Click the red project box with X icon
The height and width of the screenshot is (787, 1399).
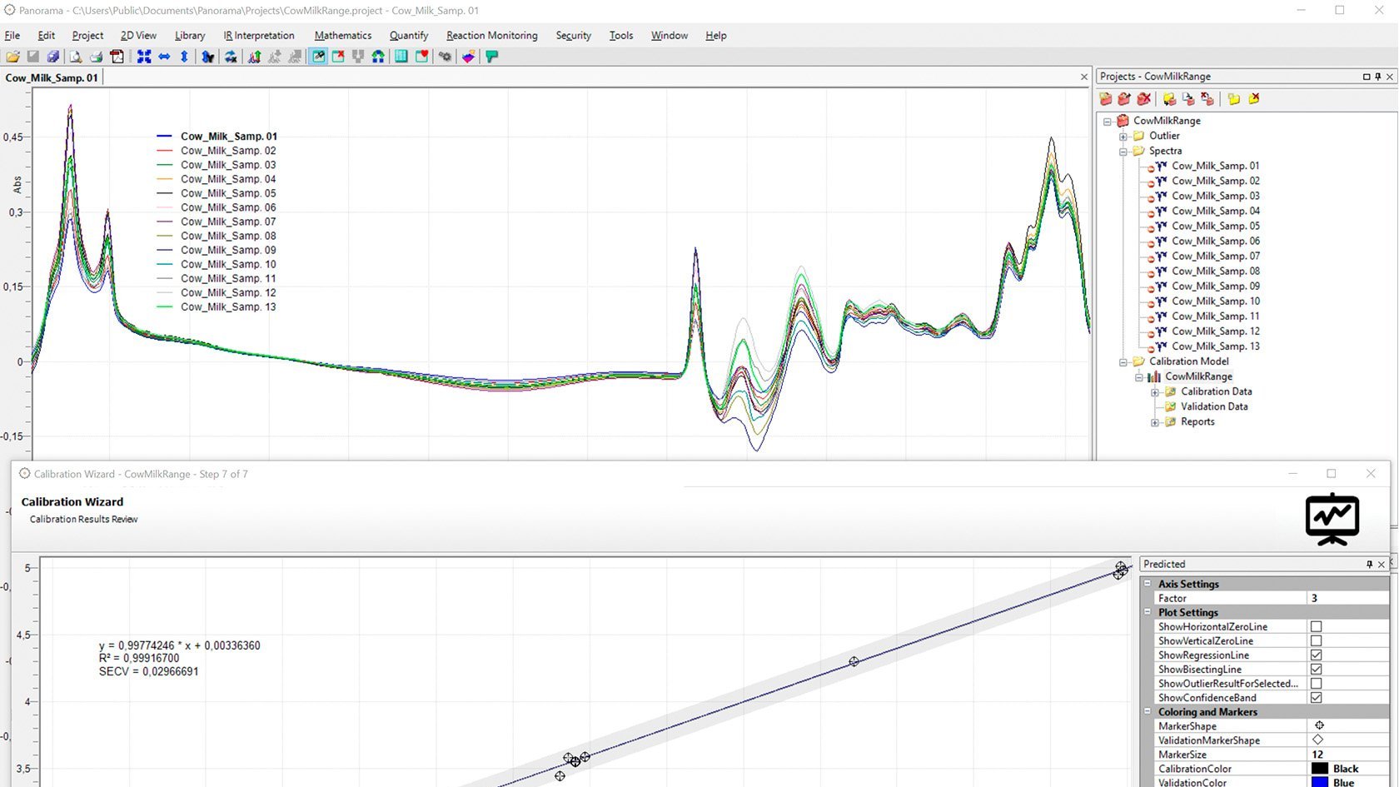tap(1144, 98)
